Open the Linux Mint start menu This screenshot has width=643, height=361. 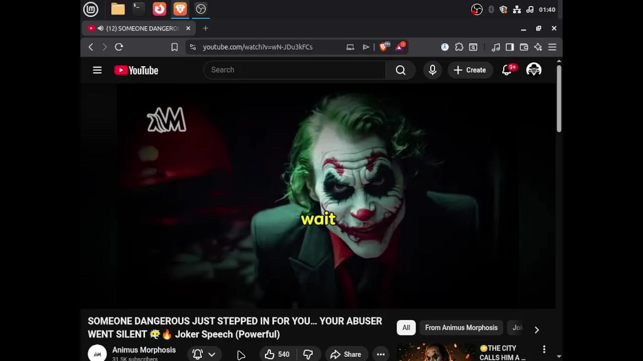[x=91, y=9]
